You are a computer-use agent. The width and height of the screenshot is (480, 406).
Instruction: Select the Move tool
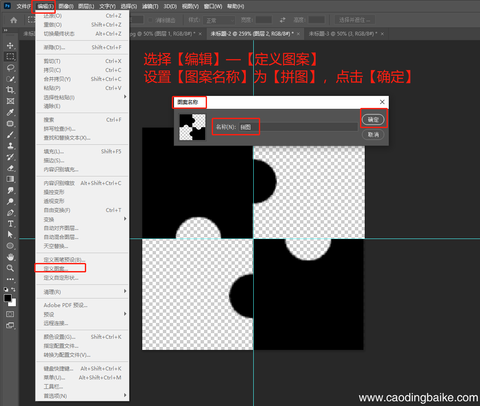[x=10, y=45]
